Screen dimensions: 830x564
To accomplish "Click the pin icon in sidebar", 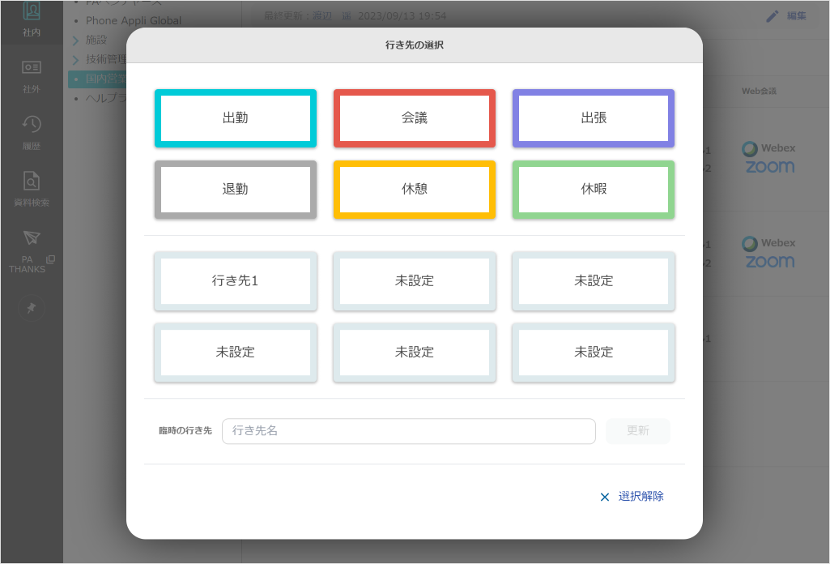I will pos(32,309).
